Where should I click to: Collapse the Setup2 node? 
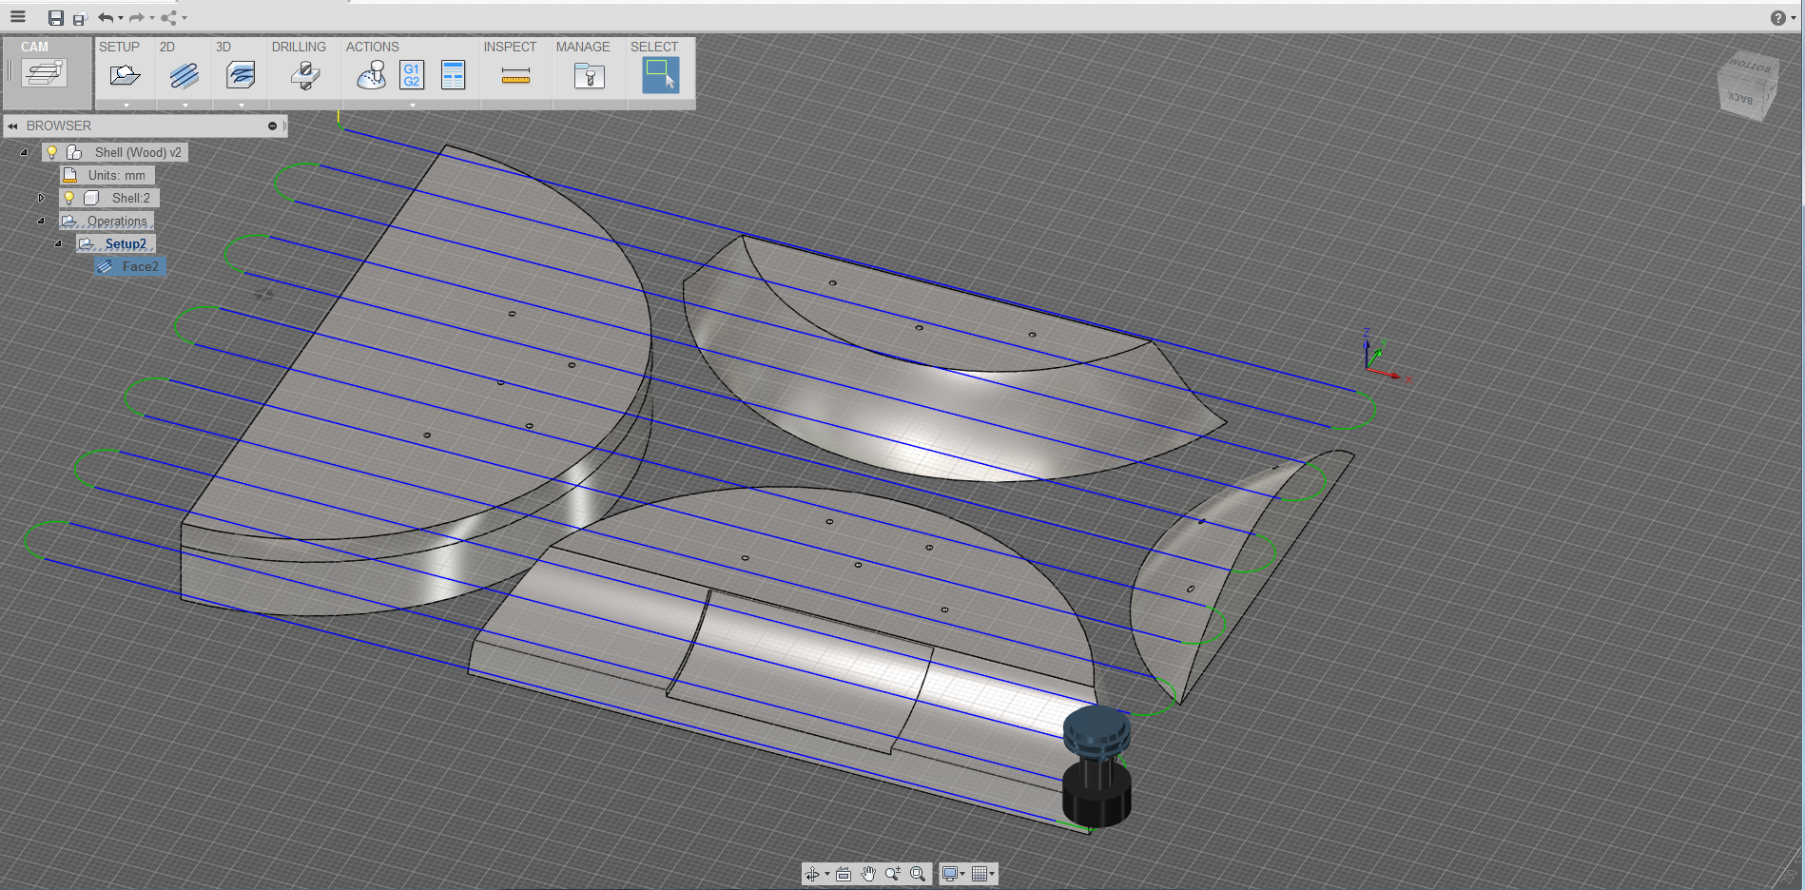(58, 243)
